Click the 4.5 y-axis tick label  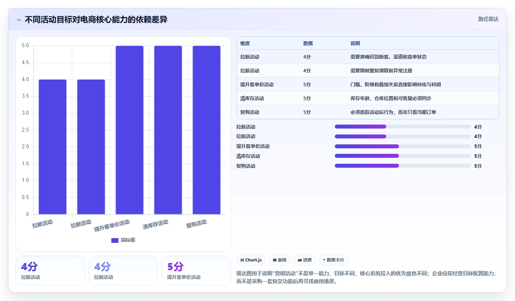point(25,62)
